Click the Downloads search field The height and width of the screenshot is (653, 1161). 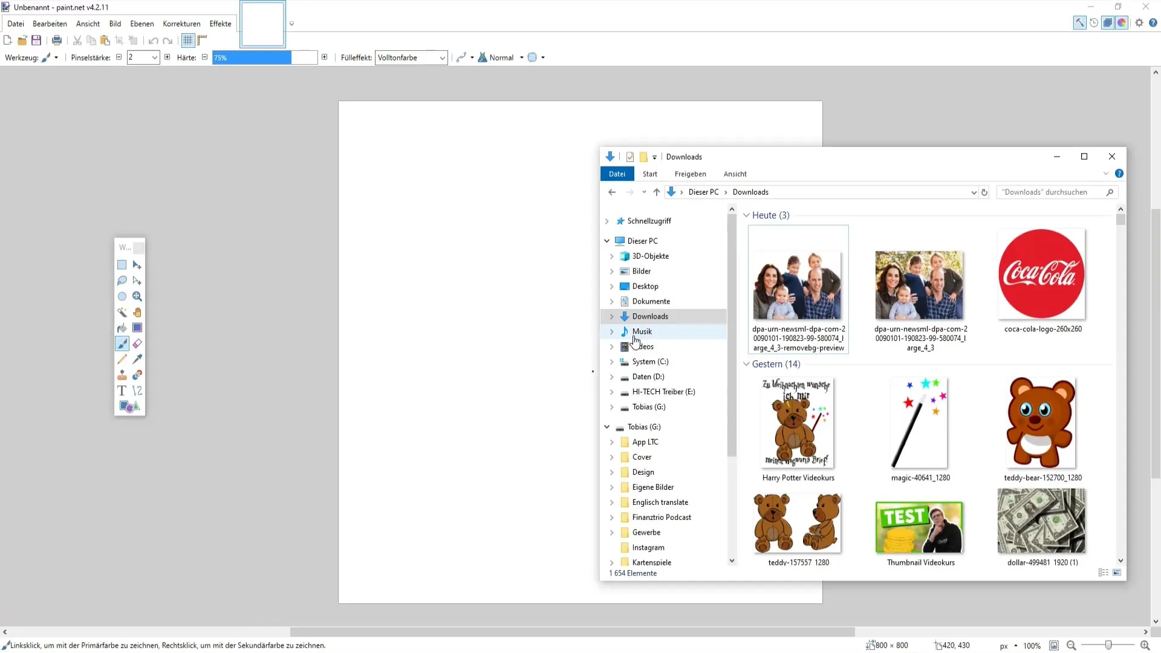click(x=1057, y=192)
